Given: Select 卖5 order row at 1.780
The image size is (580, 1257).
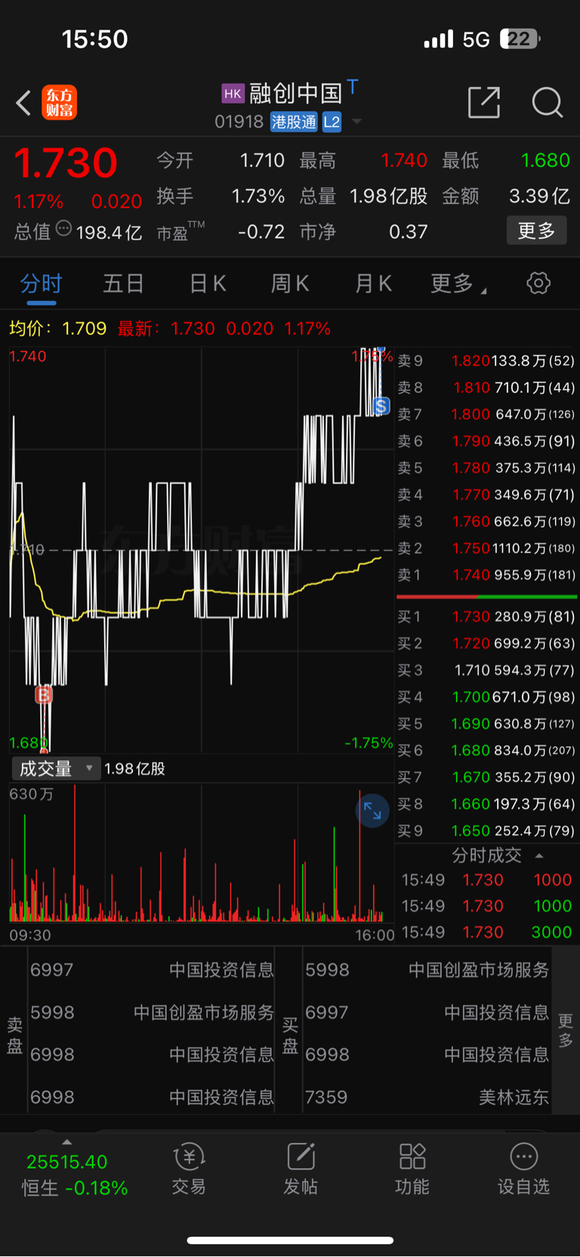Looking at the screenshot, I should click(x=486, y=468).
